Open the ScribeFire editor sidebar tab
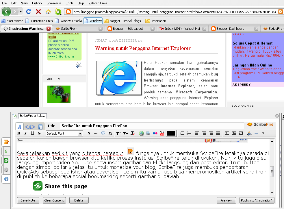This screenshot has height=209, width=284. 6,142
